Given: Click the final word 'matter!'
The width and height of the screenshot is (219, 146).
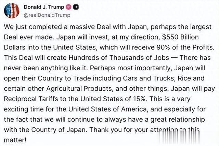Looking at the screenshot, I should (x=15, y=140).
